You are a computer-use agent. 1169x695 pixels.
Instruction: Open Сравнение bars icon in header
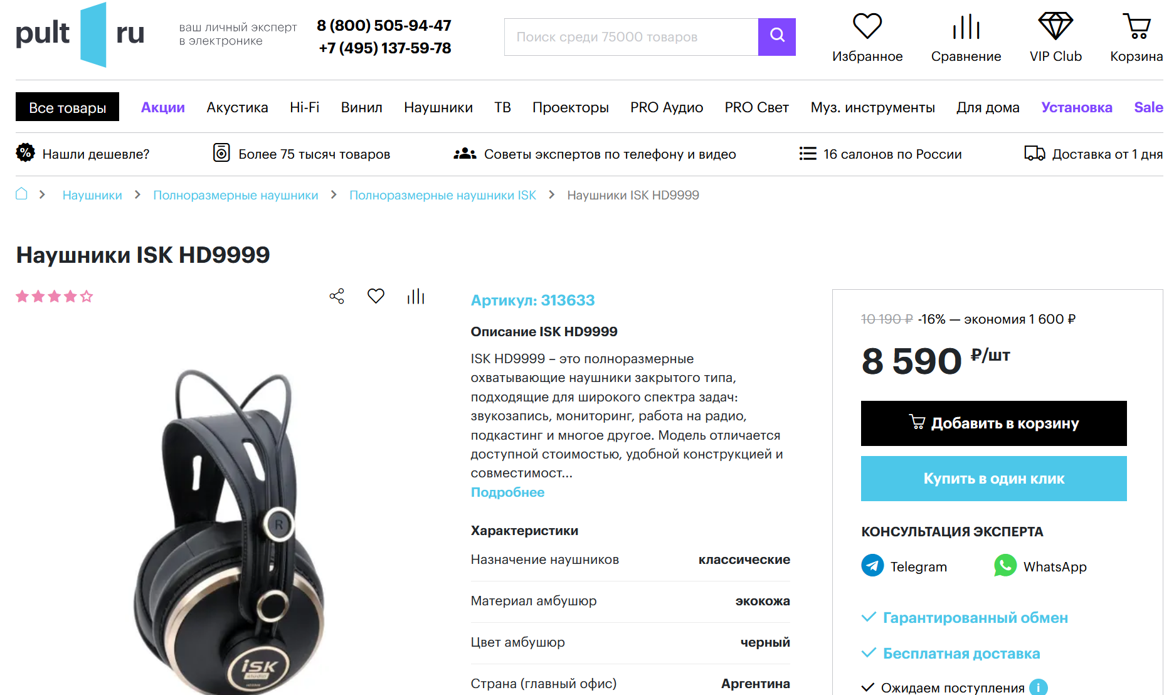click(966, 26)
